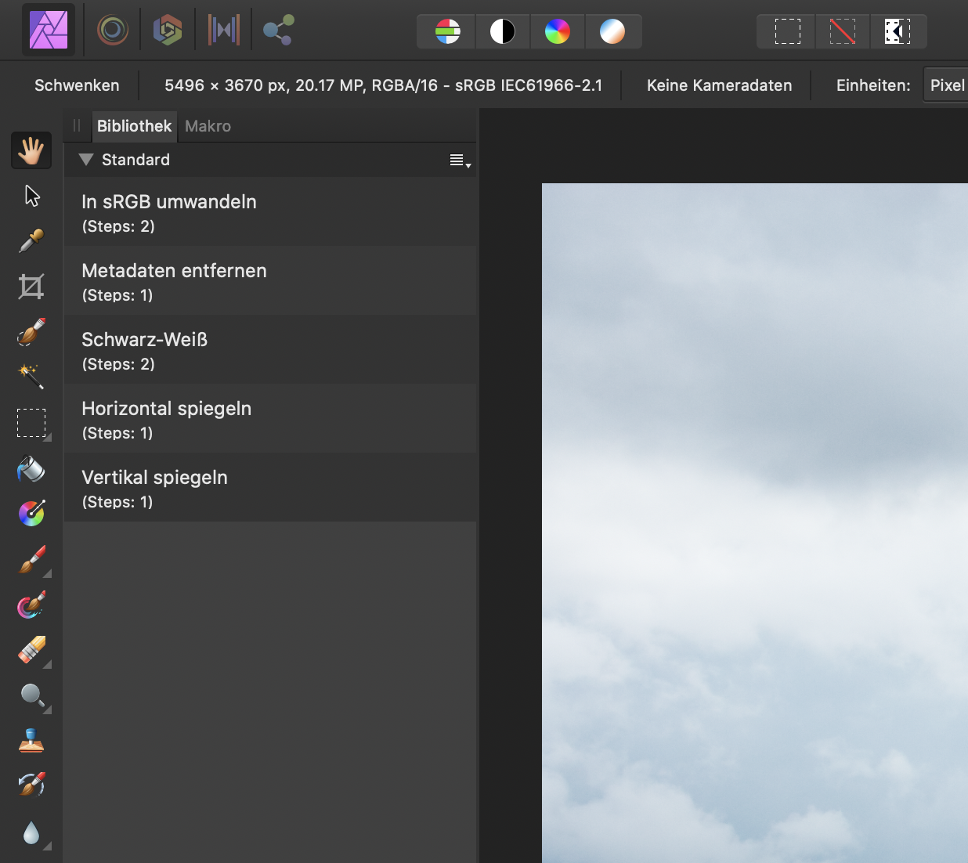Open the Standard category options menu
Viewport: 968px width, 863px height.
pyautogui.click(x=460, y=161)
